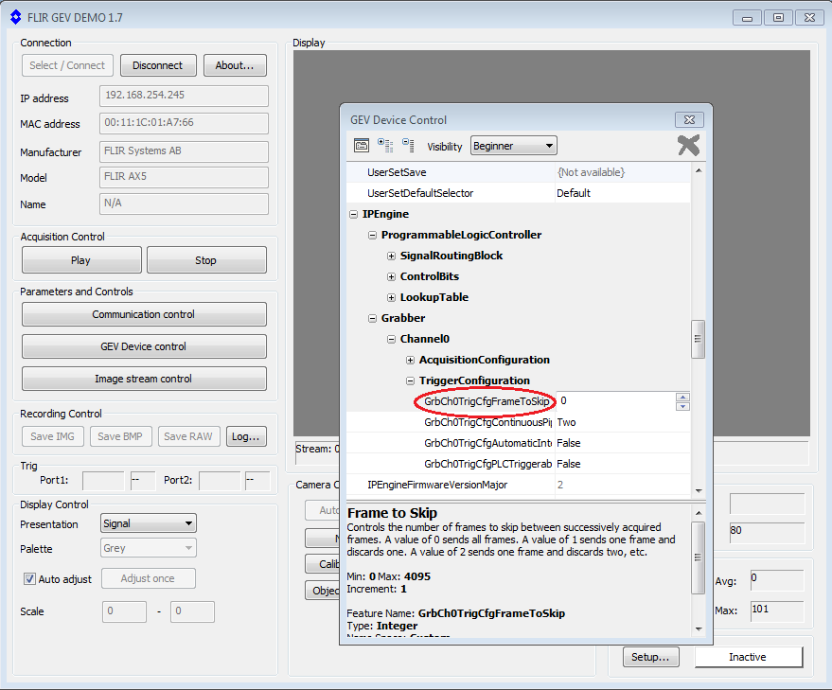832x690 pixels.
Task: Decrease the FrameToSkip value with down arrow
Action: (682, 406)
